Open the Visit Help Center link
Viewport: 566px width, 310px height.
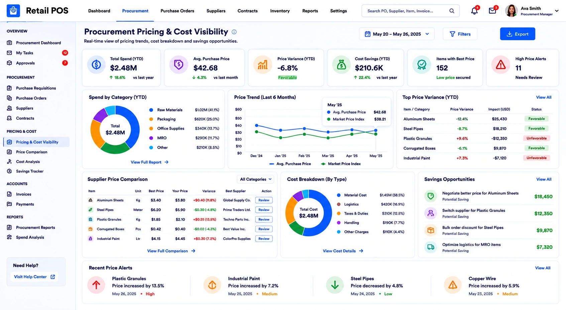pos(34,277)
